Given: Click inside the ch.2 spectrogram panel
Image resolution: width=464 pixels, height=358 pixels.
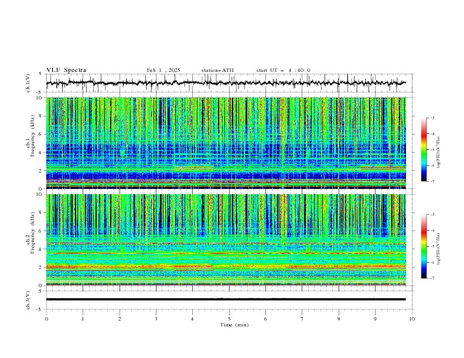Looking at the screenshot, I should click(226, 240).
